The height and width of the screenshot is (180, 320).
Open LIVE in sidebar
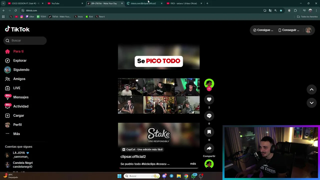coord(13,88)
